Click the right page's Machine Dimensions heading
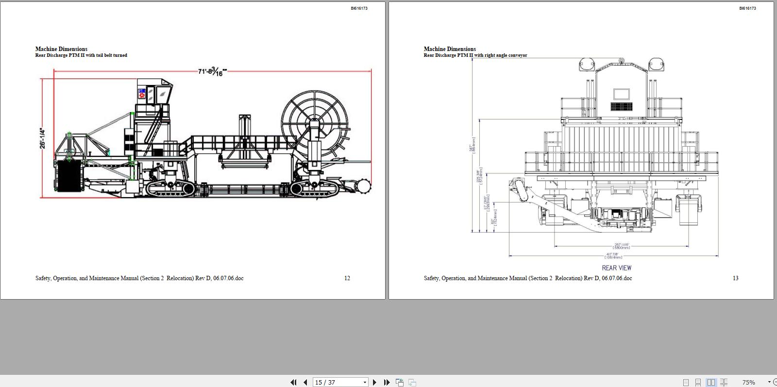The image size is (777, 387). pyautogui.click(x=450, y=49)
